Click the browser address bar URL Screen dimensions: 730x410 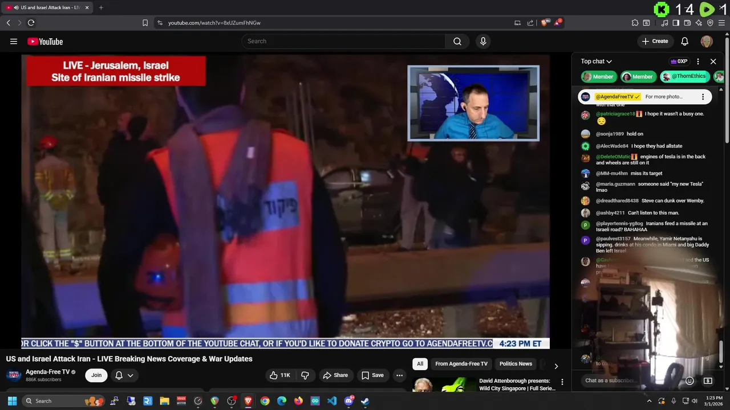214,23
